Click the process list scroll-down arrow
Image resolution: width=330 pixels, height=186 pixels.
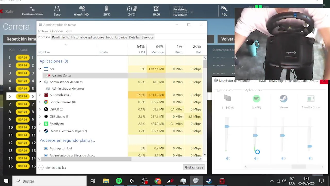[x=205, y=154]
